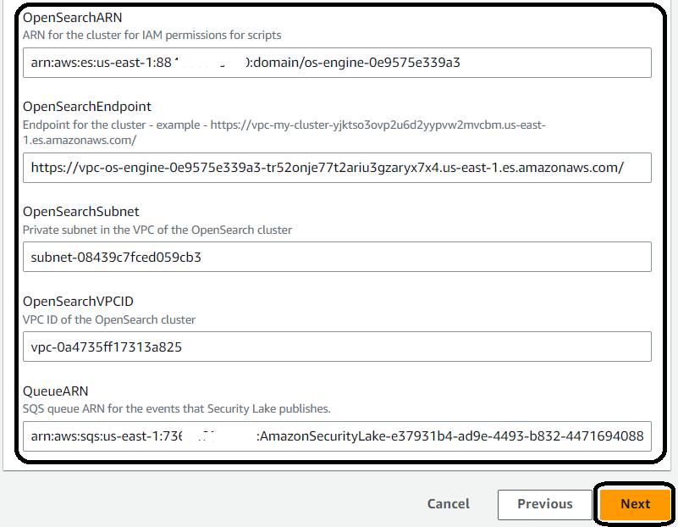Click the OpenSearchVPCID parameter label
678x527 pixels.
tap(78, 302)
